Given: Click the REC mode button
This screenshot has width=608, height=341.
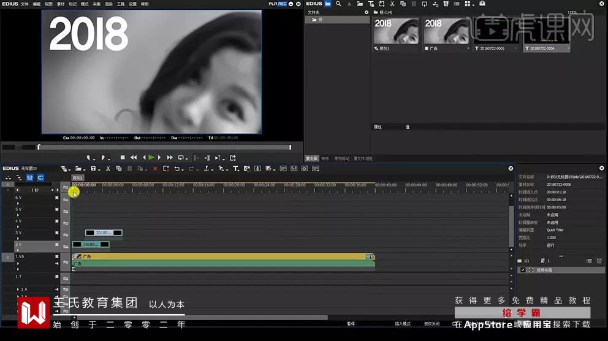Looking at the screenshot, I should (x=283, y=4).
